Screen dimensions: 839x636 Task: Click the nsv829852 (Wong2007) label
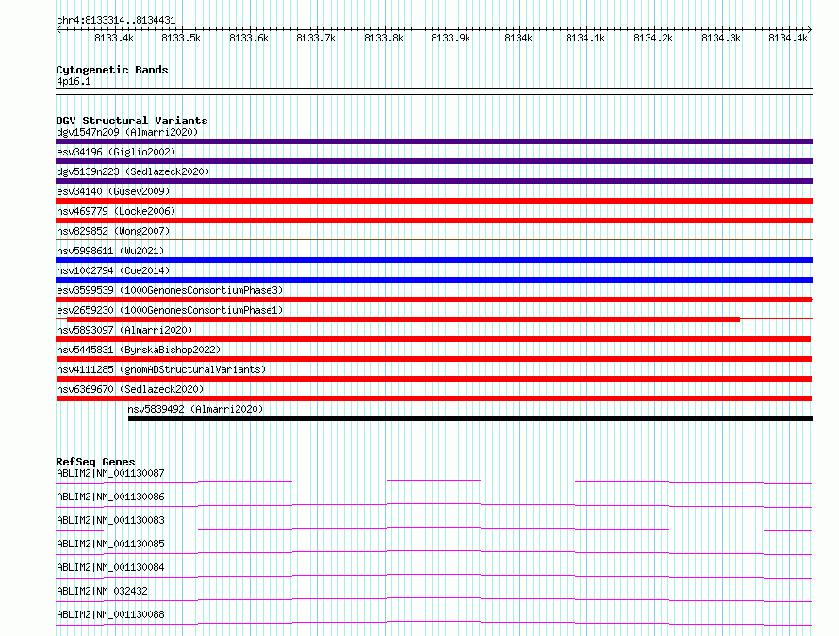pos(113,231)
